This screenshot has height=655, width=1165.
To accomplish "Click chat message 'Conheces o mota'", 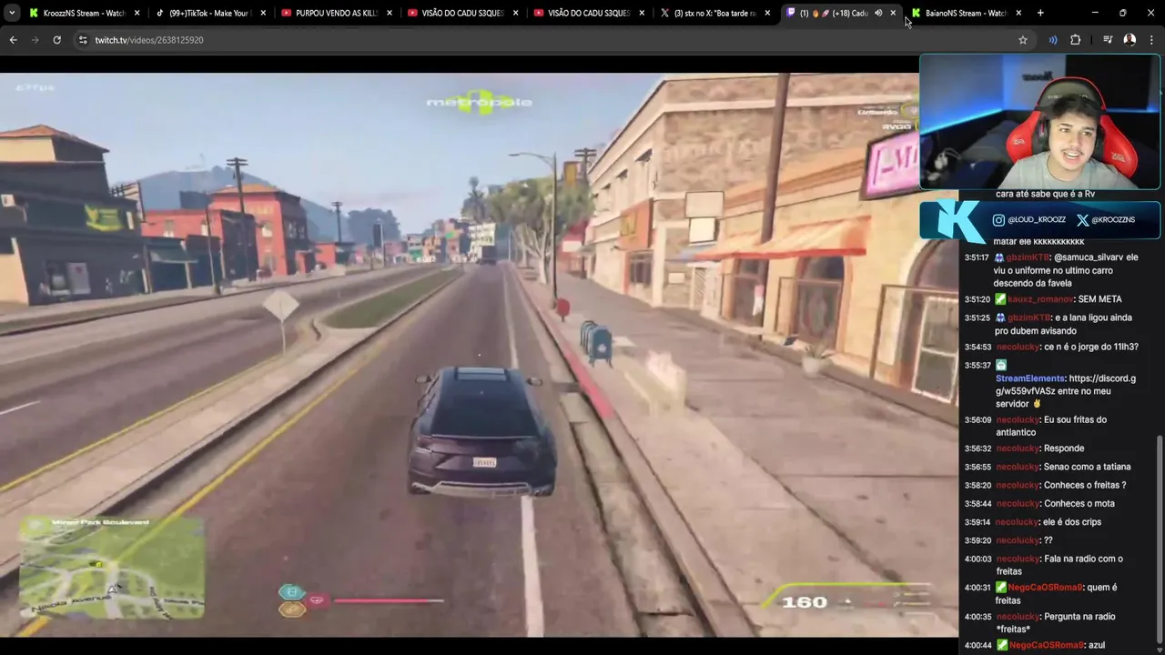I will (x=1079, y=504).
